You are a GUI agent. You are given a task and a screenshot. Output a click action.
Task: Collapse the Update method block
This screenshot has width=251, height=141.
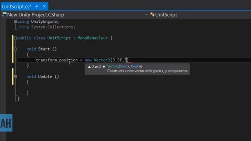15,77
